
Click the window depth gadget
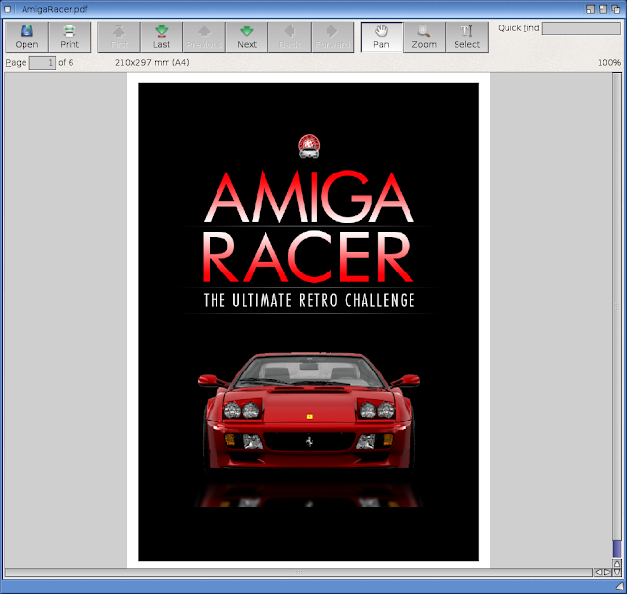point(616,9)
